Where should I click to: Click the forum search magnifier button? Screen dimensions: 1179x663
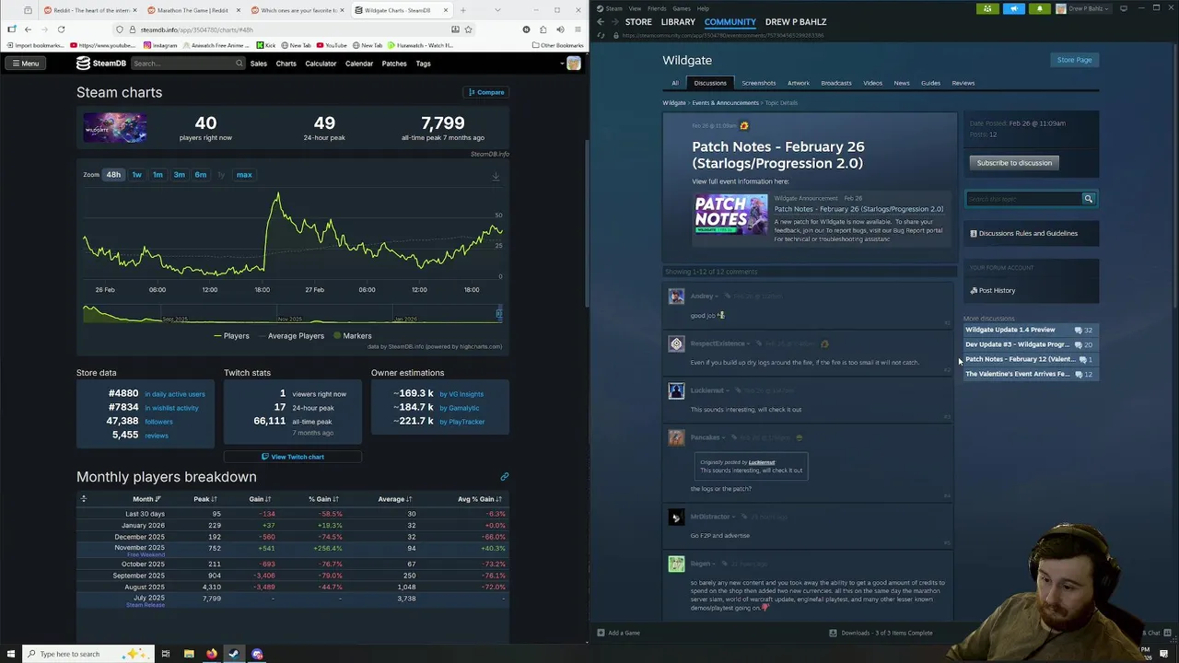pyautogui.click(x=1088, y=199)
